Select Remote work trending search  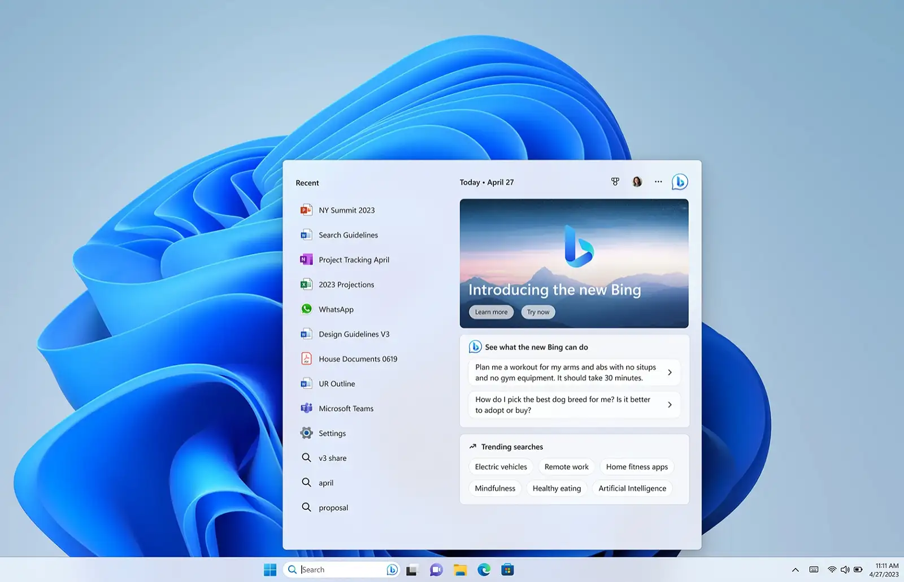566,467
